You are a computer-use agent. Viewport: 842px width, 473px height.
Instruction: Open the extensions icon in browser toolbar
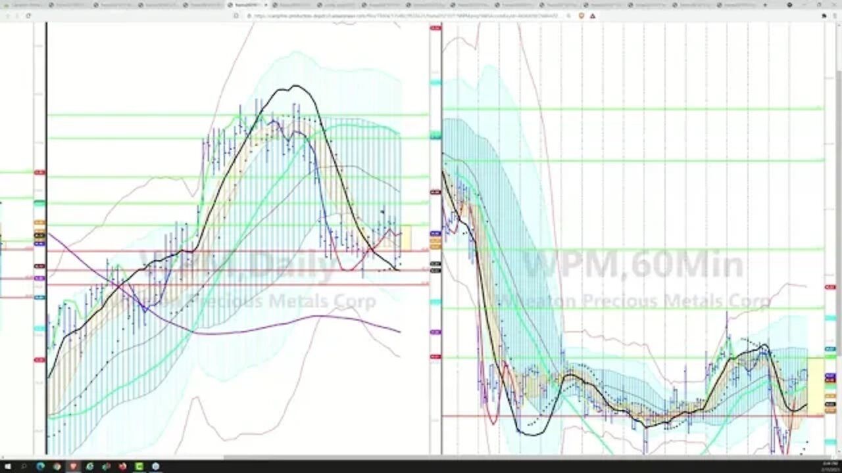point(824,15)
